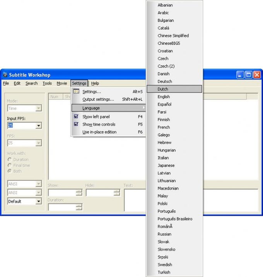Click the Settings item icon in menu

[x=76, y=91]
